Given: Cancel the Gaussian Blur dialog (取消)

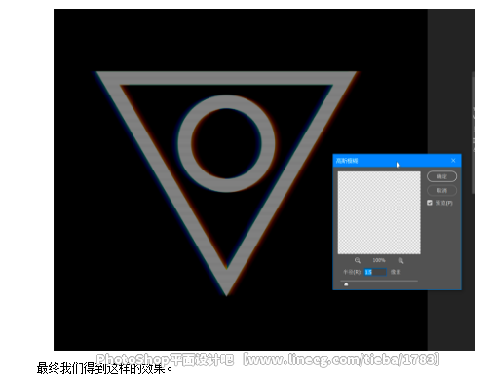Looking at the screenshot, I should click(x=441, y=190).
